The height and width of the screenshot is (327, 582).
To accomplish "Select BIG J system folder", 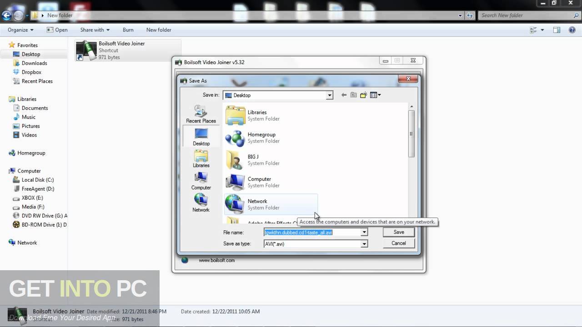I will pyautogui.click(x=271, y=160).
